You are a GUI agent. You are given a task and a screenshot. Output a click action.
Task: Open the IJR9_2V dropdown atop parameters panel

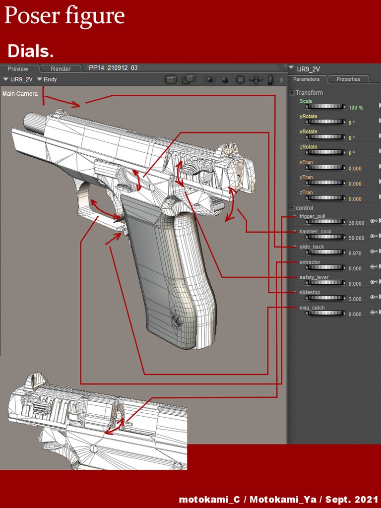coord(305,68)
